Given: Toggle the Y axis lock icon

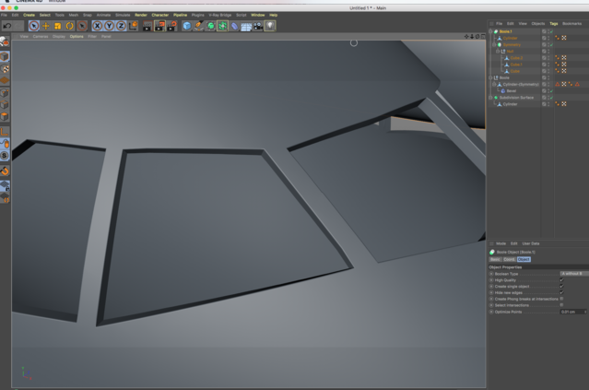Looking at the screenshot, I should click(109, 26).
